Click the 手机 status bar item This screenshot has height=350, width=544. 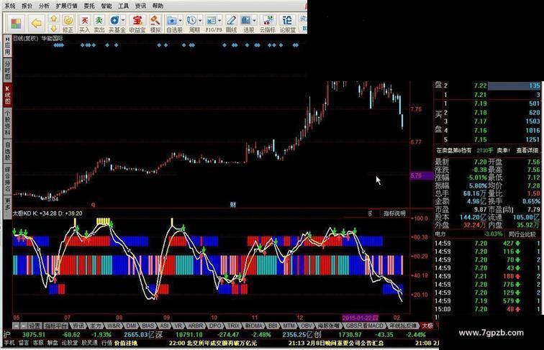coord(9,343)
